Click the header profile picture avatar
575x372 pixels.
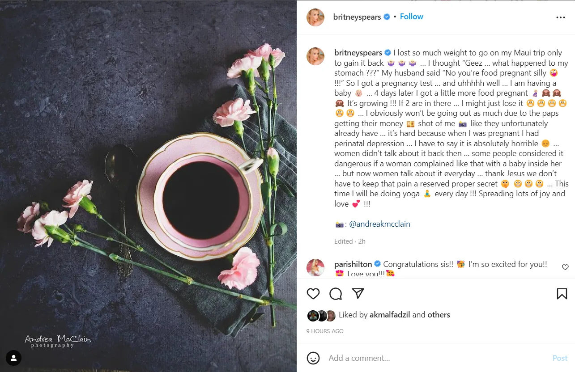pos(315,17)
